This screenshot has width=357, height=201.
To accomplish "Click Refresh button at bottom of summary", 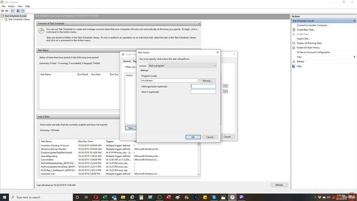I will tap(279, 185).
